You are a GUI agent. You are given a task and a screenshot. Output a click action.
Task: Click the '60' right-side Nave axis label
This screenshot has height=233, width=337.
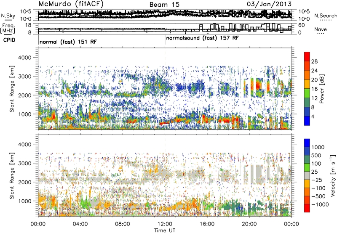pyautogui.click(x=301, y=25)
